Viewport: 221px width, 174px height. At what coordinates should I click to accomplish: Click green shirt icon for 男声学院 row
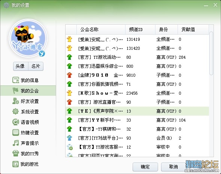[x=70, y=111]
